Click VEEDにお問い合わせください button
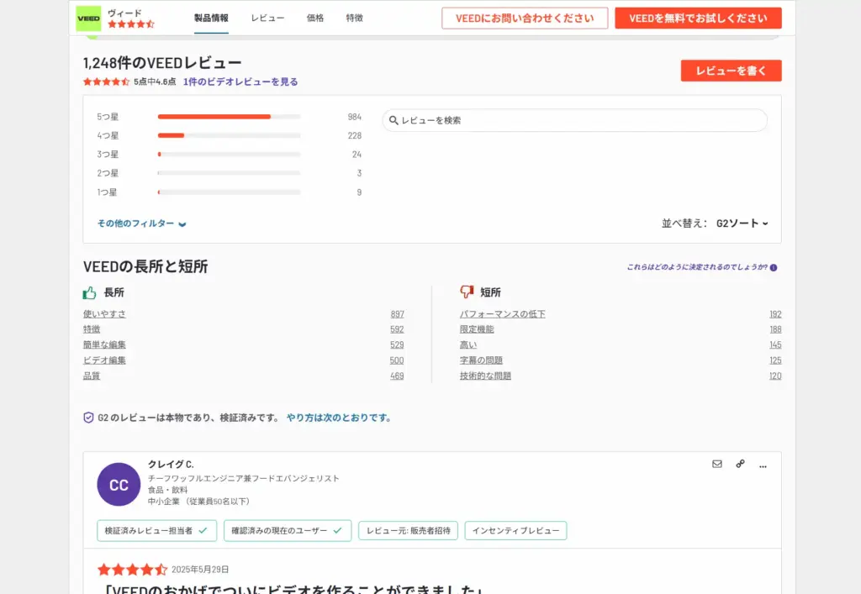Image resolution: width=861 pixels, height=594 pixels. [x=525, y=18]
